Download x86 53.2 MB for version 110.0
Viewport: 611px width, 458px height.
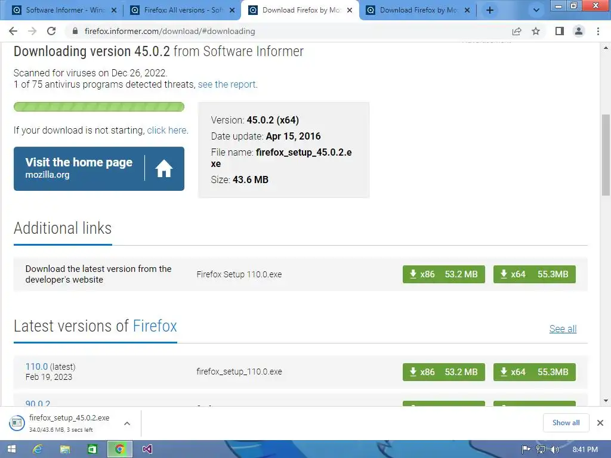click(x=444, y=372)
